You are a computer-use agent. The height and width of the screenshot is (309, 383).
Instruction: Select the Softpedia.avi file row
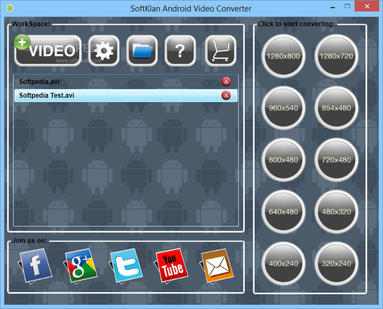tap(126, 82)
